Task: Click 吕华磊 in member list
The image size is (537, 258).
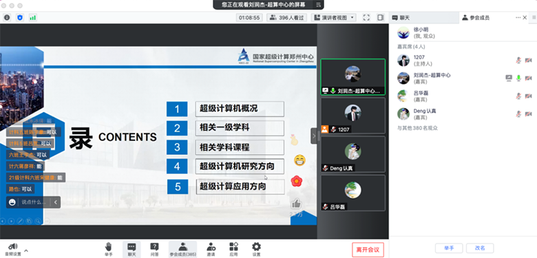Action: tap(464, 96)
